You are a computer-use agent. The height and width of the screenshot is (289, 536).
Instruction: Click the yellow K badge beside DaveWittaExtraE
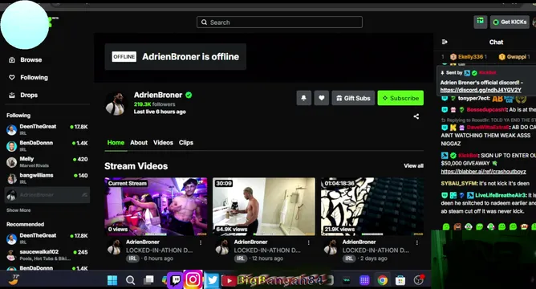click(x=453, y=128)
